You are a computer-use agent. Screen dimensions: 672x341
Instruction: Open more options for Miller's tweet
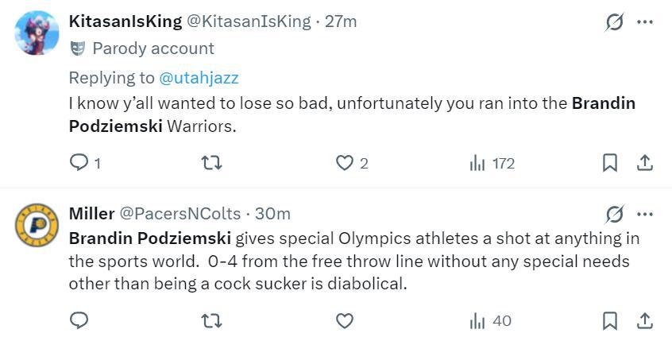coord(645,214)
